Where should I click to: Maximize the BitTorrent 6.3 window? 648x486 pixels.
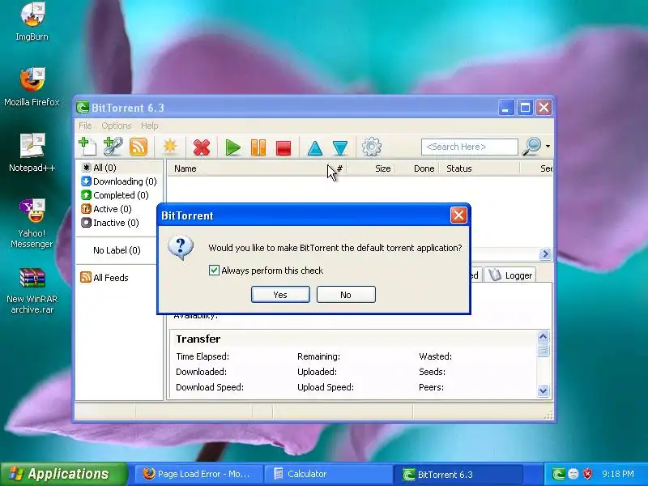pos(525,108)
